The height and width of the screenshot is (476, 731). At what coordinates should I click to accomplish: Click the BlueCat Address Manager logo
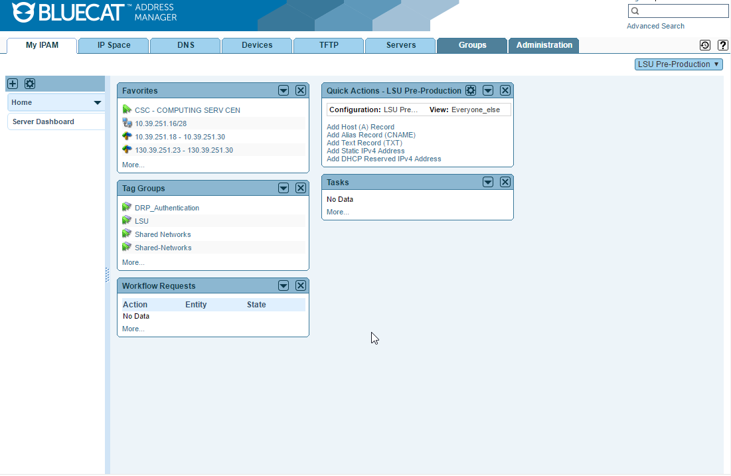click(94, 12)
